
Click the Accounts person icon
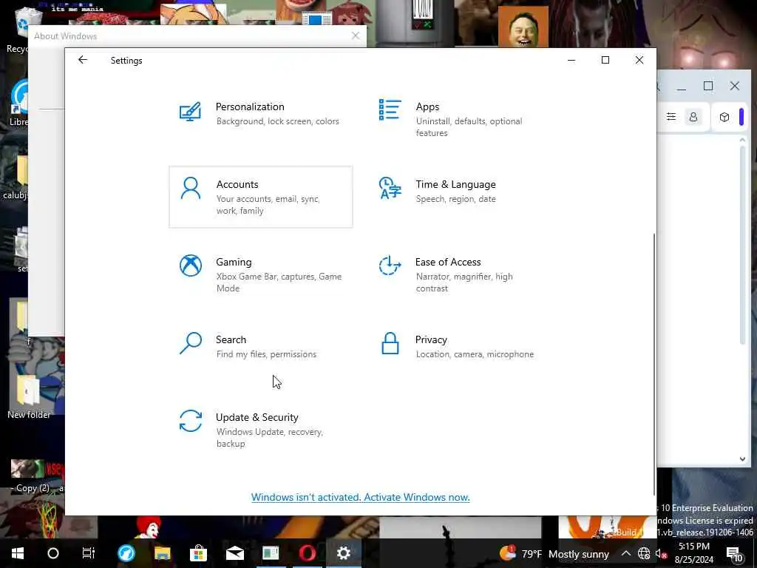point(190,188)
